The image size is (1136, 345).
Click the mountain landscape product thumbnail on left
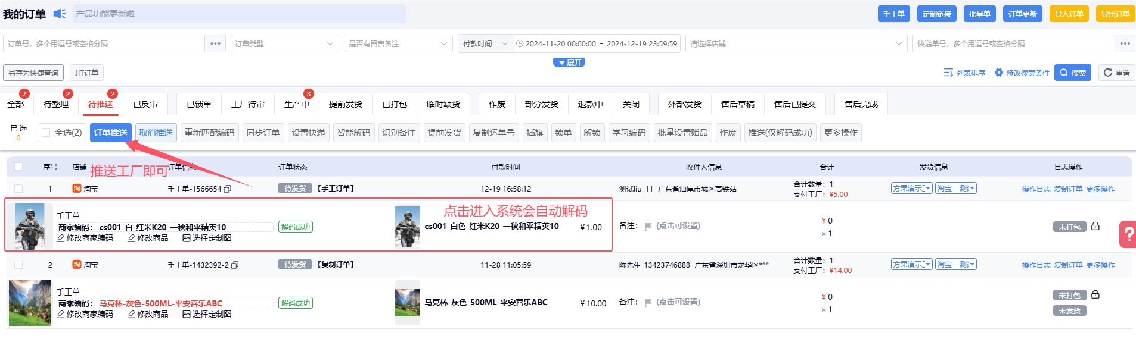(x=30, y=303)
